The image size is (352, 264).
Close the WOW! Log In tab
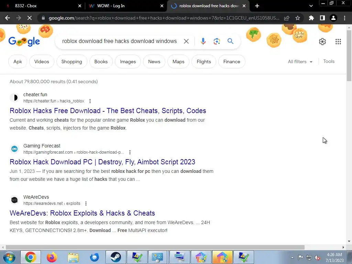(x=162, y=6)
